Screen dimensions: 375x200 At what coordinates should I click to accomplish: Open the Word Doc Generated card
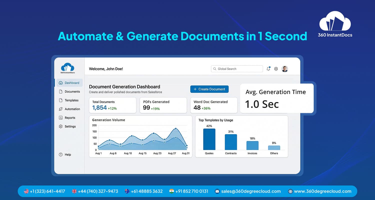[214, 105]
